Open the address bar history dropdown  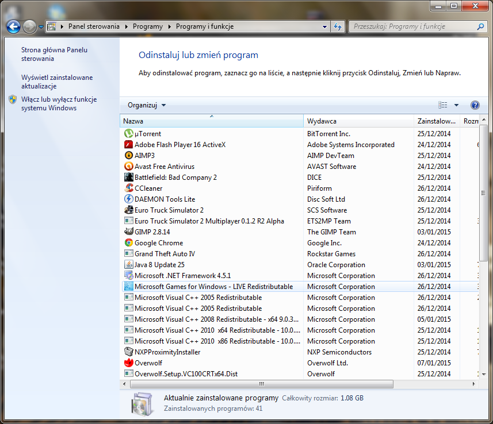tap(324, 26)
